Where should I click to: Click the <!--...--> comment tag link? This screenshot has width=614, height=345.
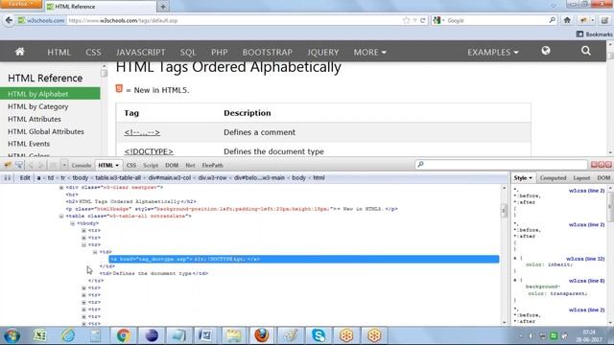tap(142, 132)
